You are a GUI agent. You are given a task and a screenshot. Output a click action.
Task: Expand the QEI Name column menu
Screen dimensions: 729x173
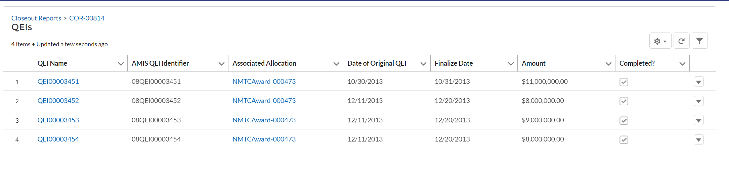[x=121, y=64]
